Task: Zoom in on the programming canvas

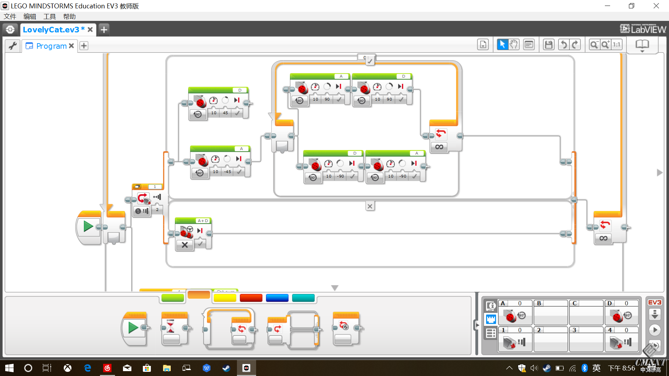Action: click(606, 45)
